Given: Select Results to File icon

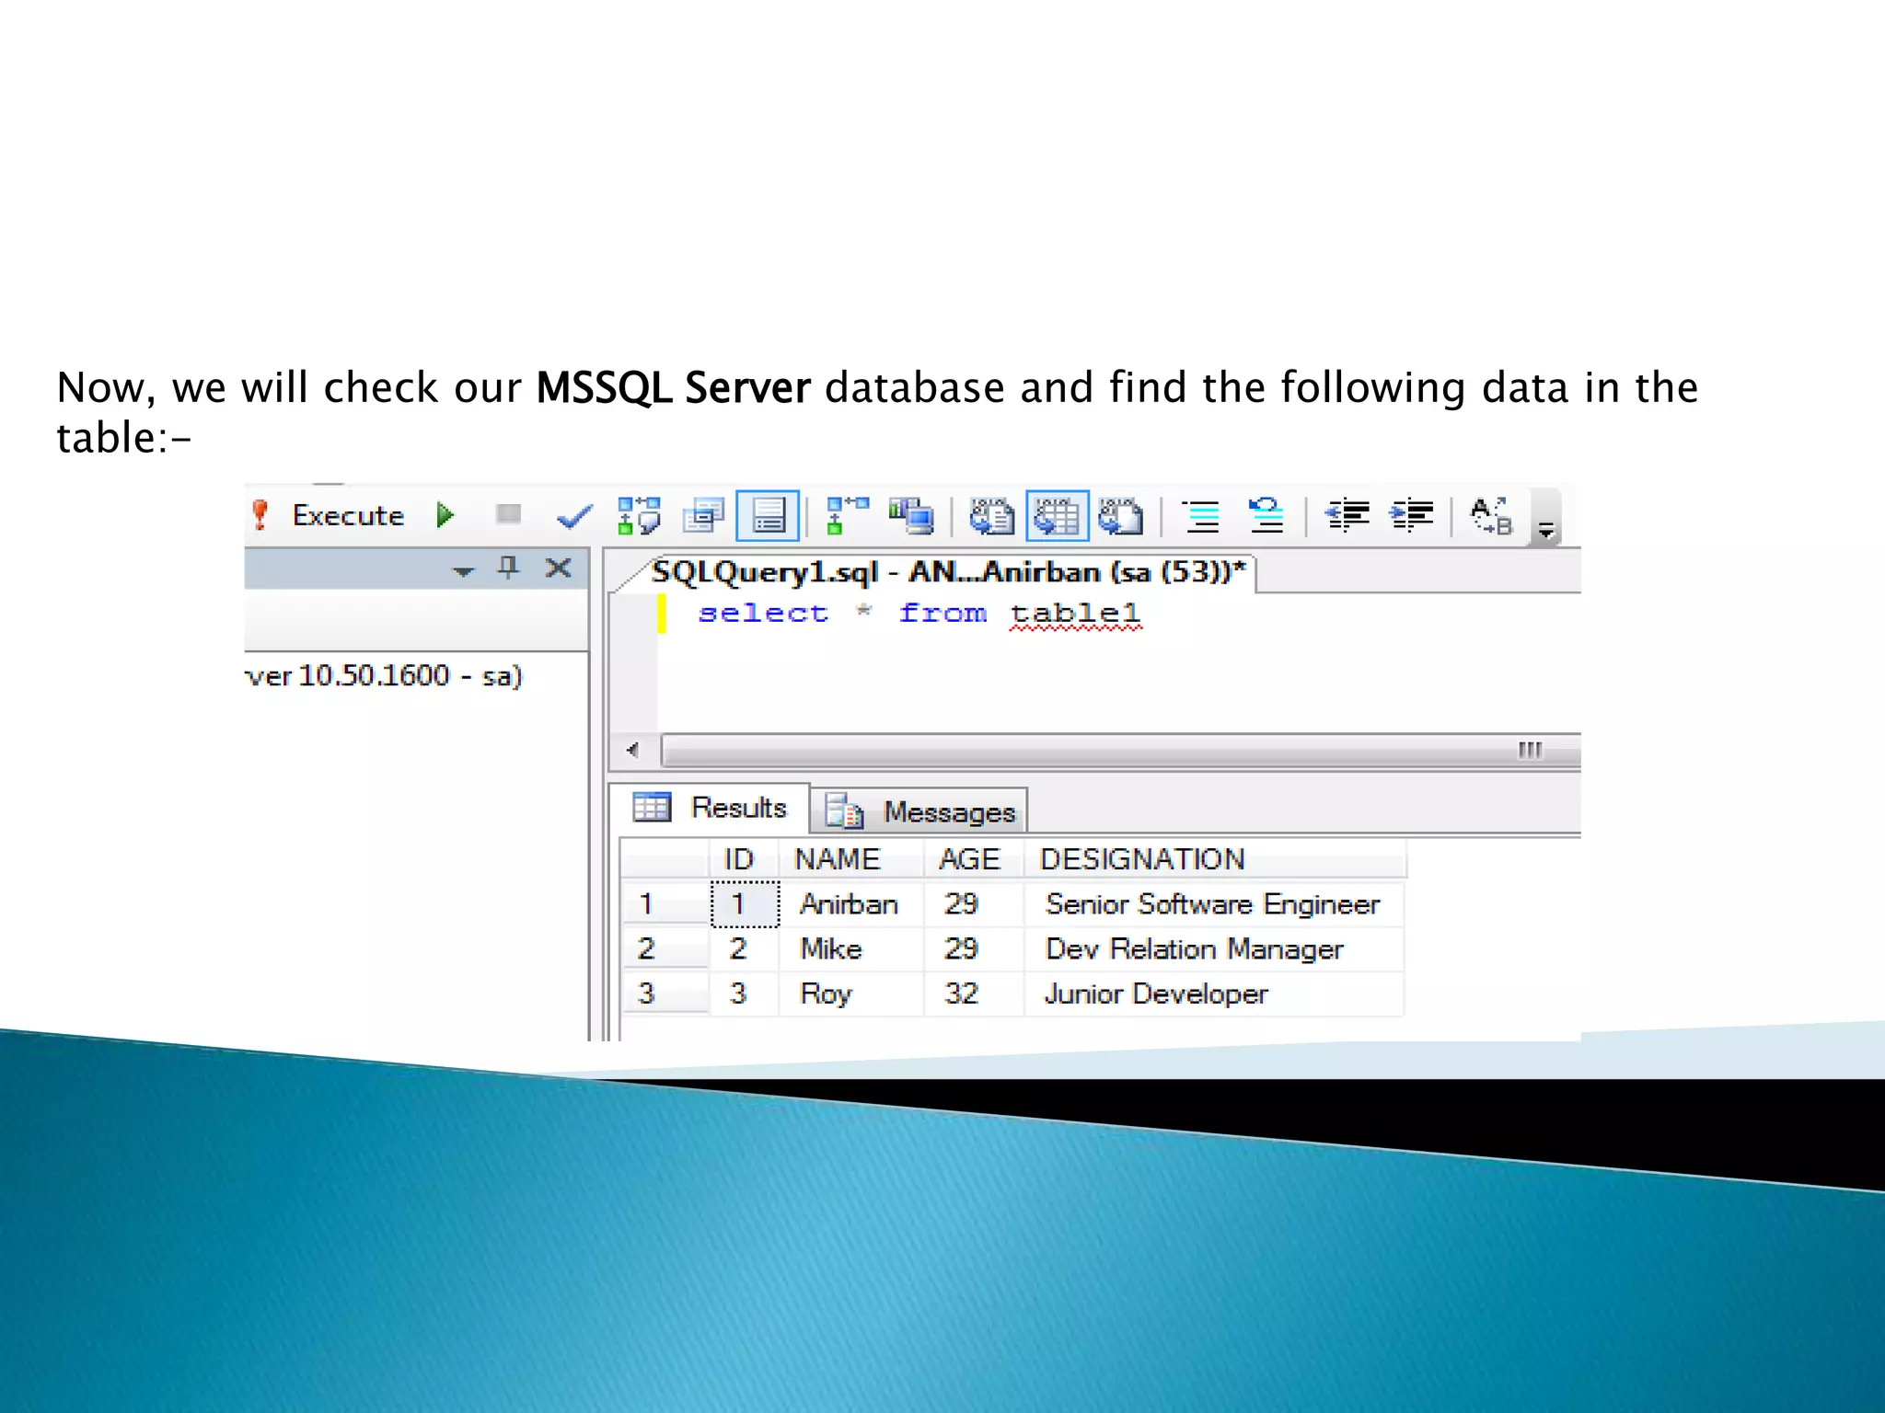Looking at the screenshot, I should 1121,516.
